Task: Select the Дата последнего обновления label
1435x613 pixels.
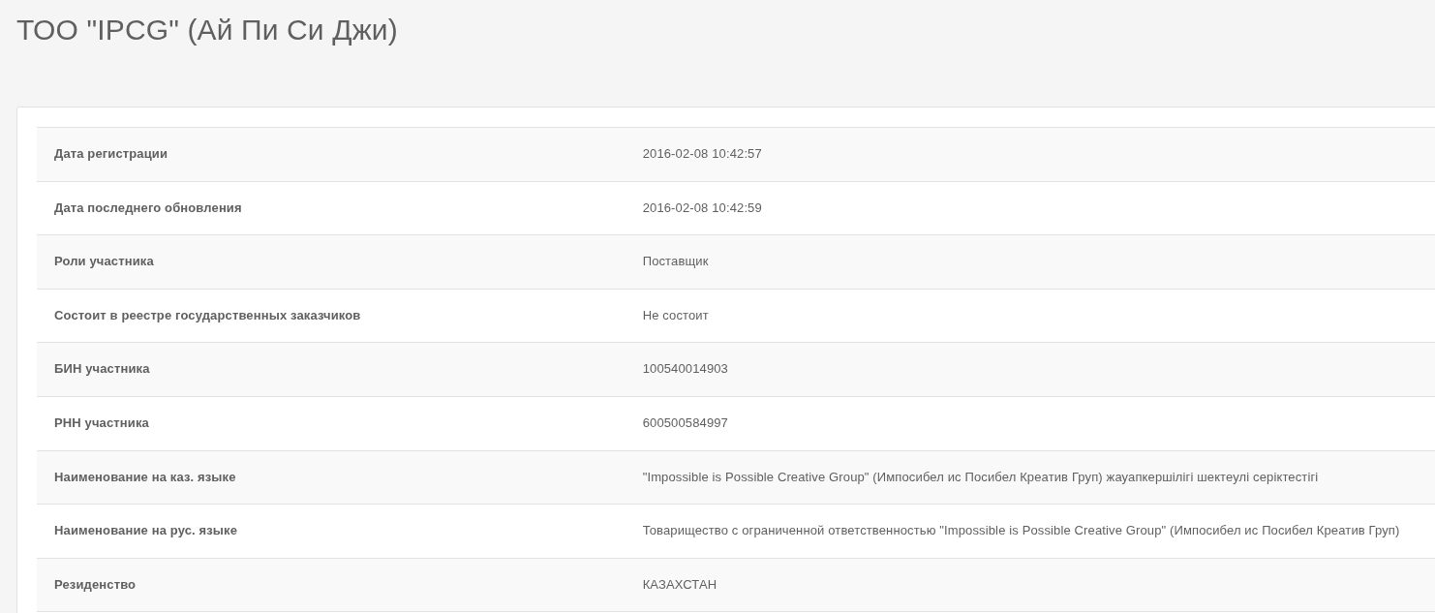Action: pos(148,208)
